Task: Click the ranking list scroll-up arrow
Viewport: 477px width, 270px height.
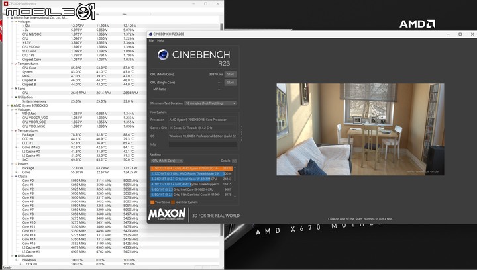Action: 235,167
